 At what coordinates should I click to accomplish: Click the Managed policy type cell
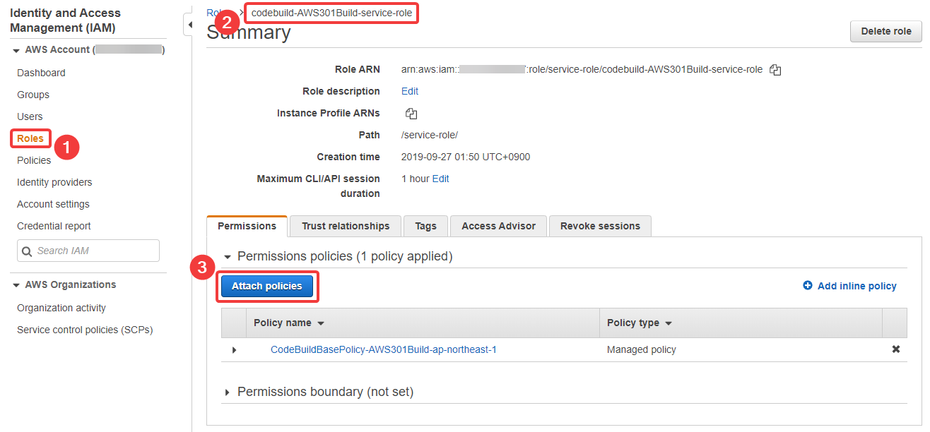pyautogui.click(x=642, y=349)
